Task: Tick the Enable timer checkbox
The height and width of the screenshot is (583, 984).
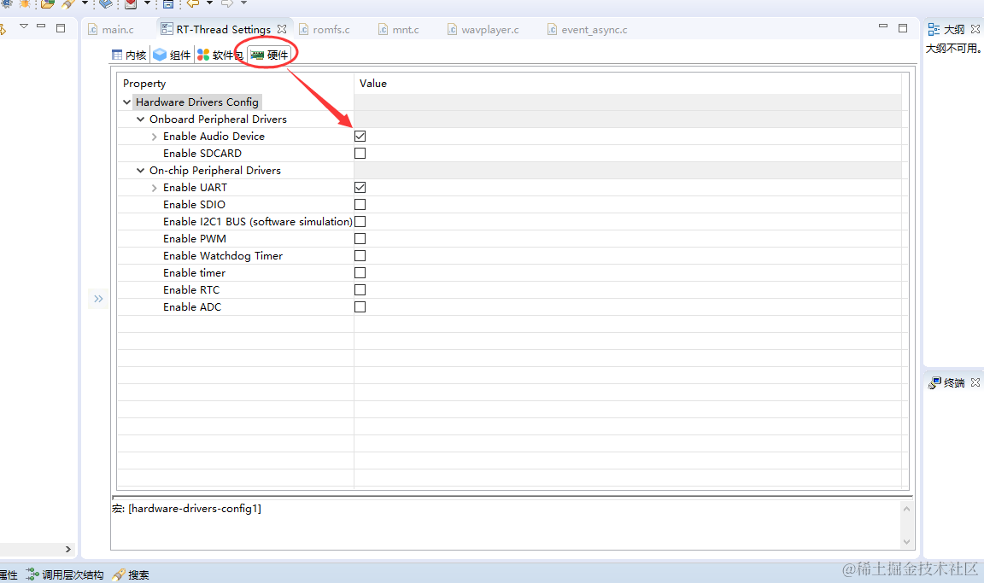Action: [x=360, y=272]
